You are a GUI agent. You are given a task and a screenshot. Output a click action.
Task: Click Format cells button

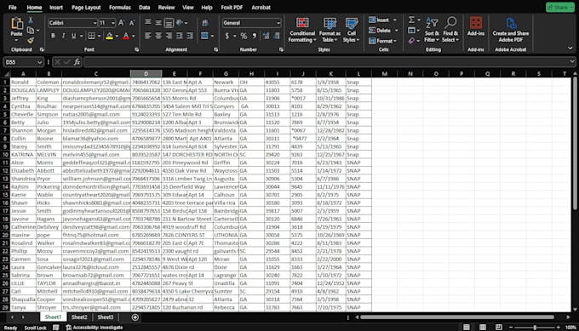(383, 41)
